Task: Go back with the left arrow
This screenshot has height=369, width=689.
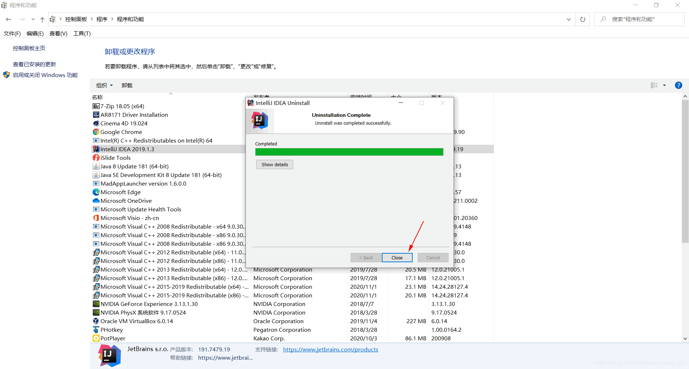Action: tap(9, 19)
